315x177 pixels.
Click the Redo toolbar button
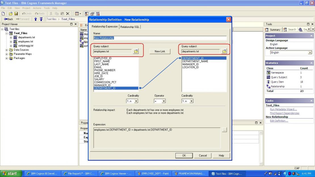(x=40, y=14)
